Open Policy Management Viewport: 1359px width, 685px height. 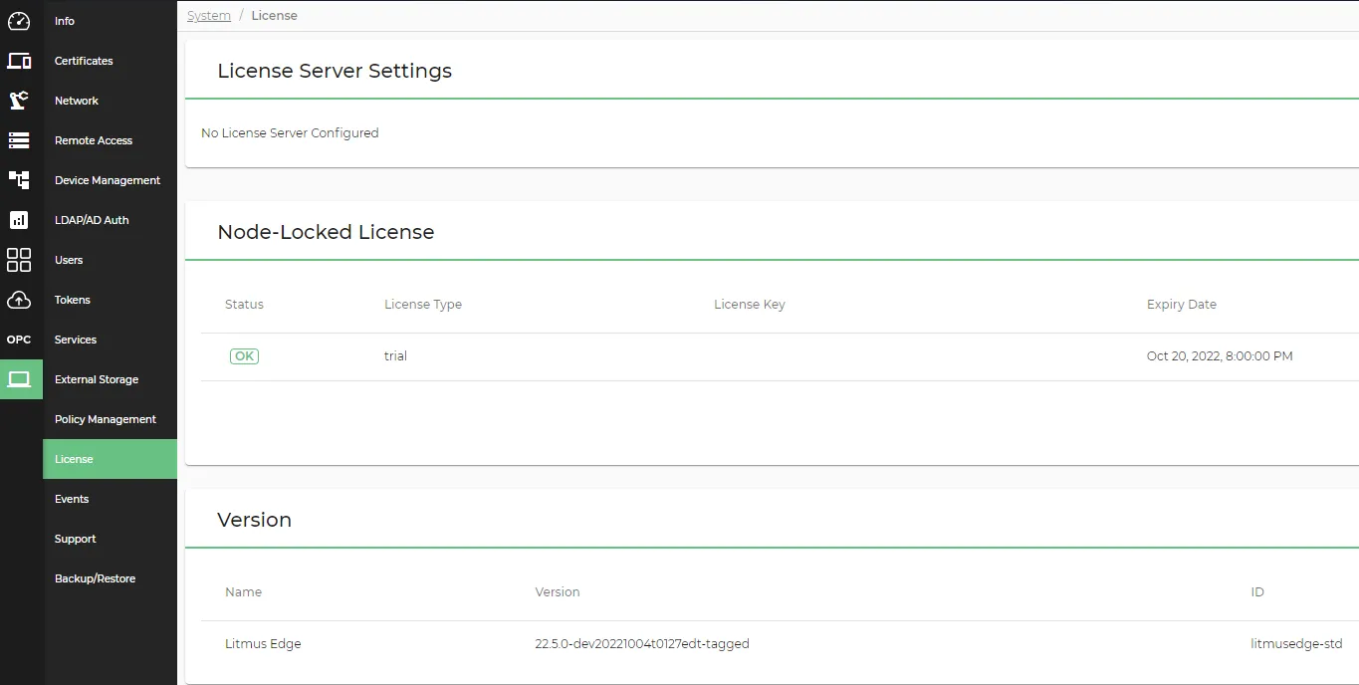click(106, 419)
